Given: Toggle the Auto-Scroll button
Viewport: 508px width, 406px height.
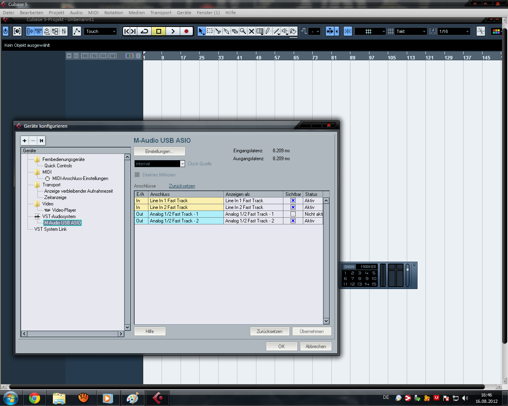Looking at the screenshot, I should pyautogui.click(x=329, y=31).
